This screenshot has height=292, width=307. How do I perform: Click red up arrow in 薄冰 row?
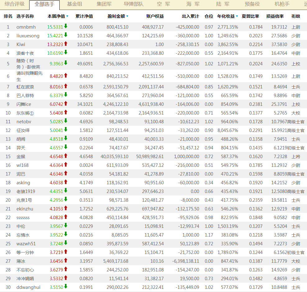point(66,261)
